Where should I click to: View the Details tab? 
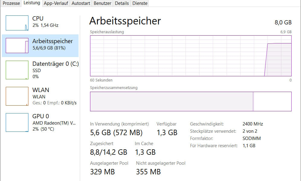tap(121, 3)
